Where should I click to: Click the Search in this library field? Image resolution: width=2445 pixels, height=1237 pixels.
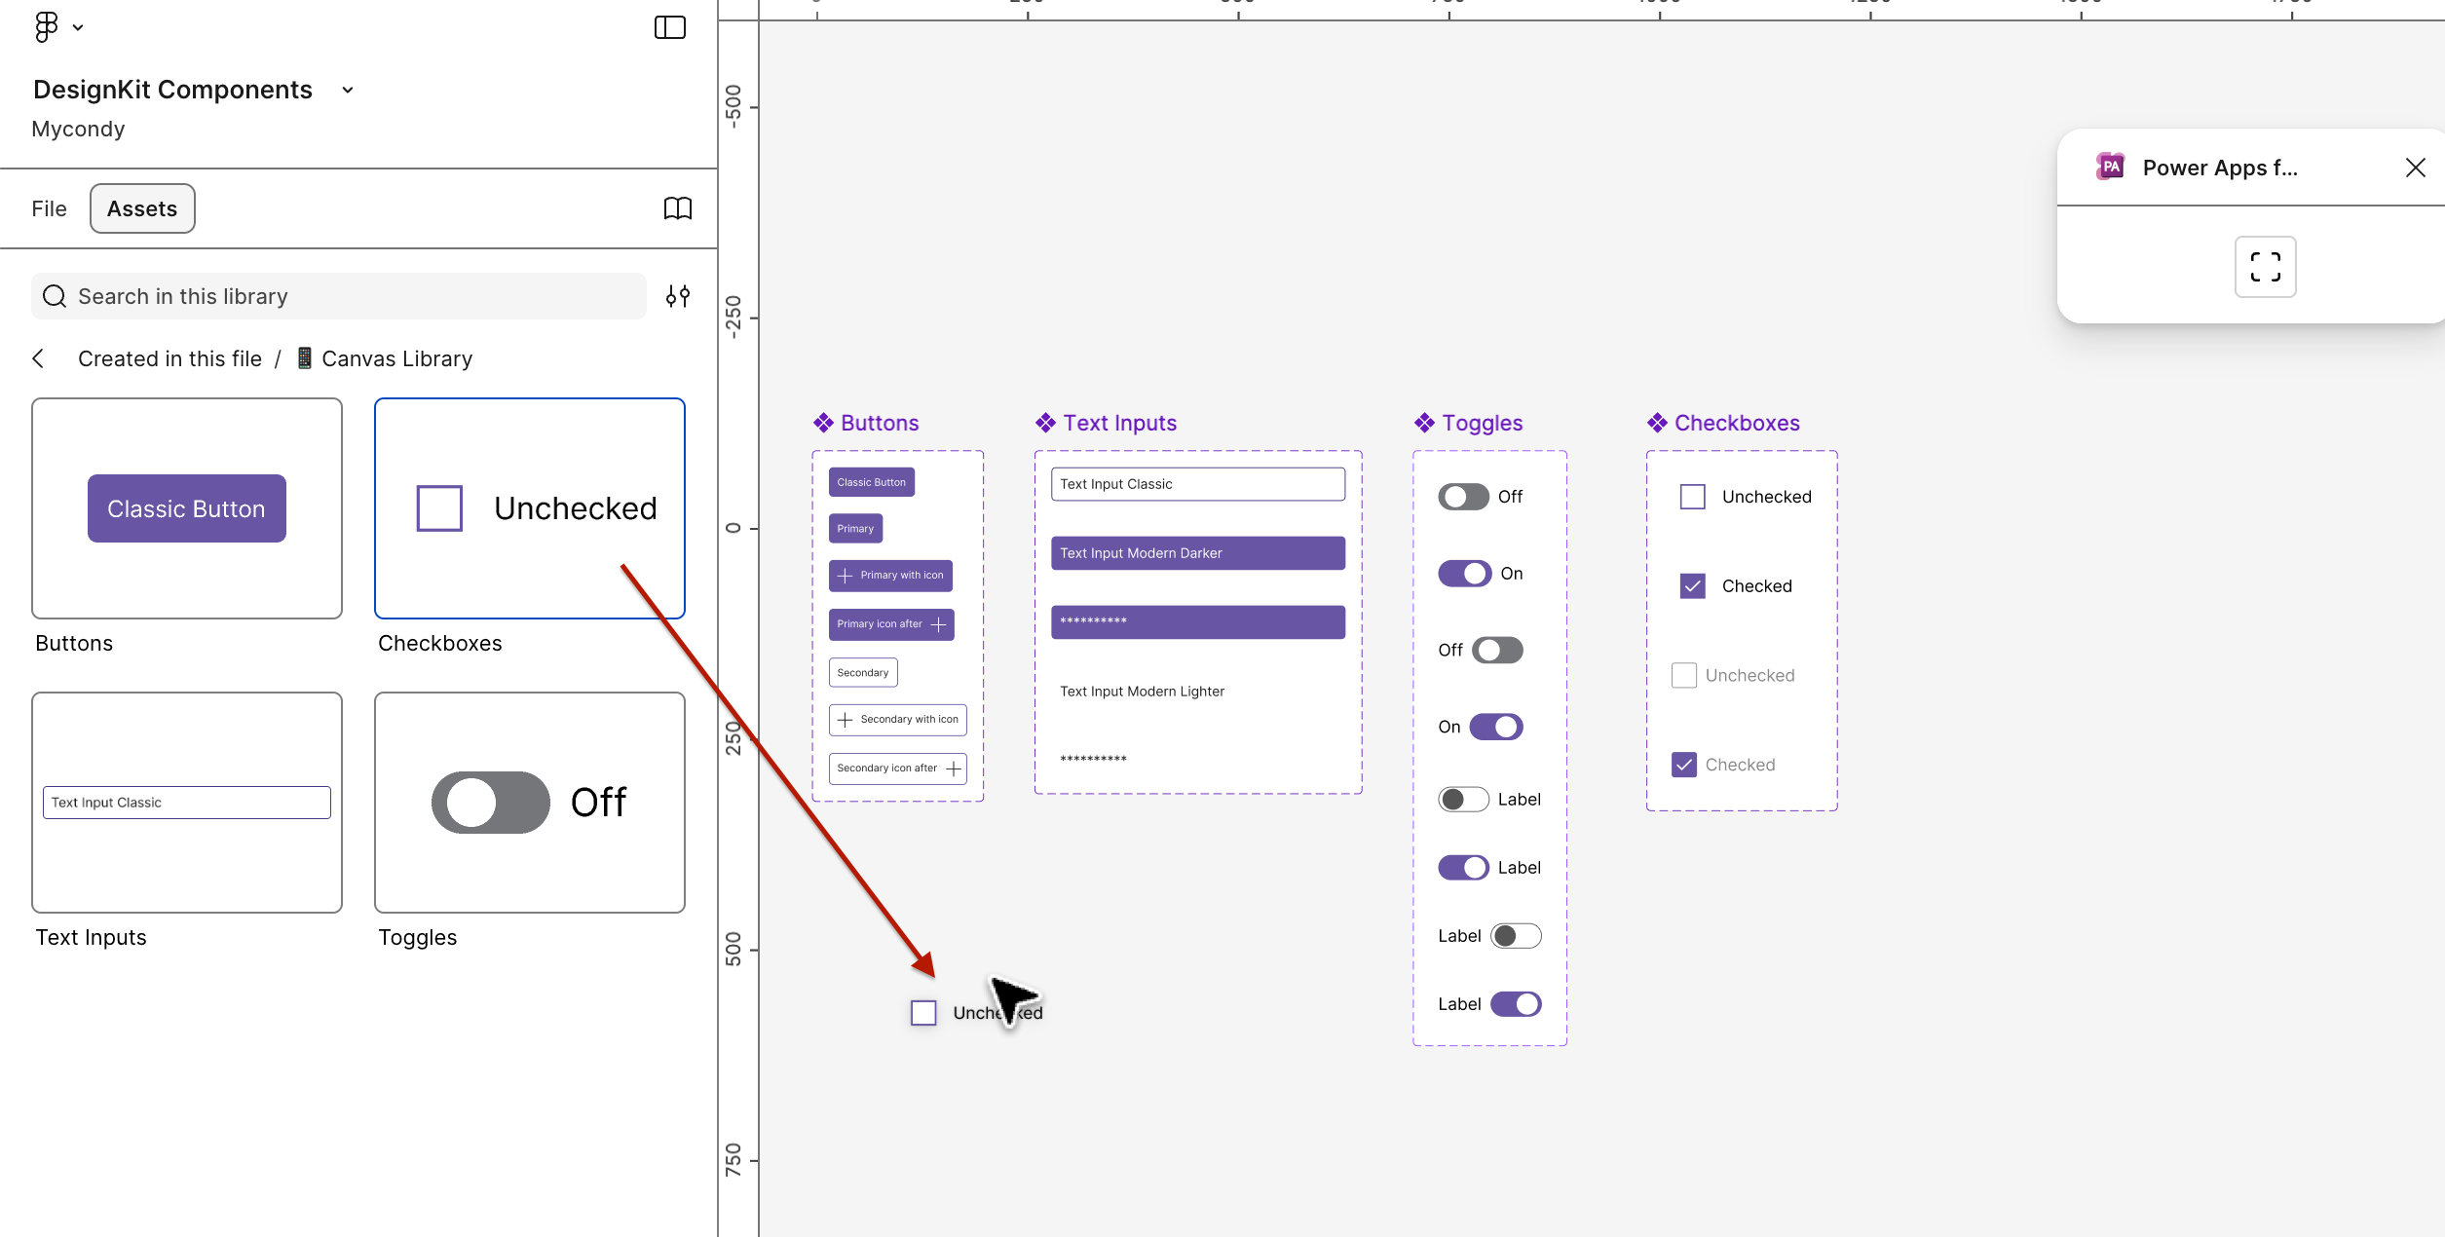point(339,296)
